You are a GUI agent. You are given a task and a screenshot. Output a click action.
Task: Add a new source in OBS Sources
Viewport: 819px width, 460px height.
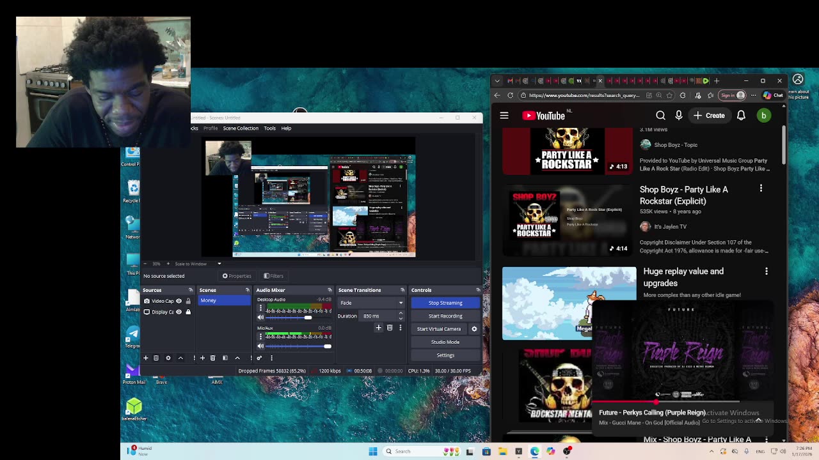tap(145, 358)
